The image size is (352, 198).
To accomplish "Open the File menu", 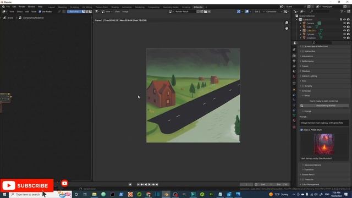I will coord(8,7).
